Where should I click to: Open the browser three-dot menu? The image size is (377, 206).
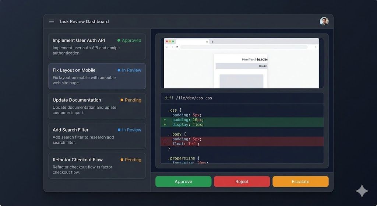pos(316,47)
